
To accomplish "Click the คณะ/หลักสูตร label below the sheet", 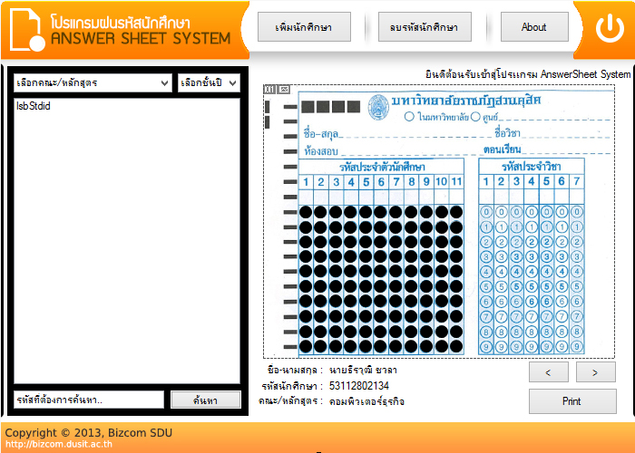I will tap(291, 401).
